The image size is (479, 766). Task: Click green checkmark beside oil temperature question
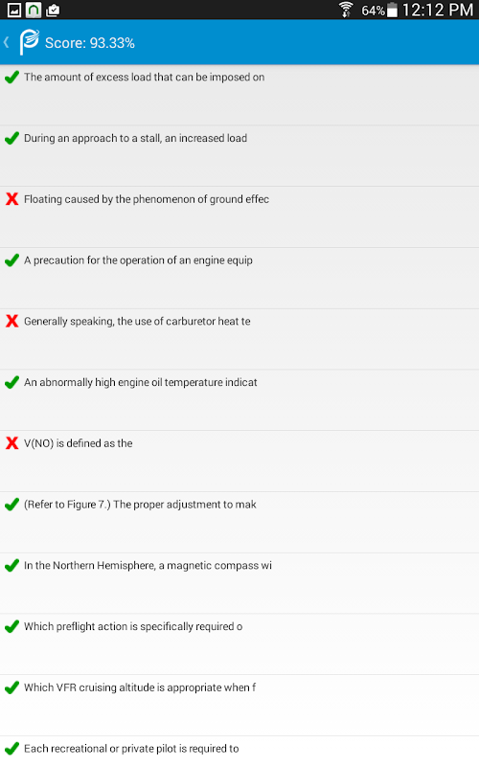coord(11,382)
